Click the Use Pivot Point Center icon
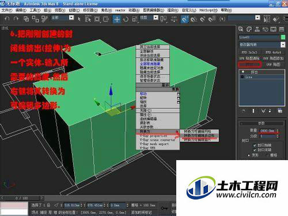This screenshot has height=216, width=288. 164,19
